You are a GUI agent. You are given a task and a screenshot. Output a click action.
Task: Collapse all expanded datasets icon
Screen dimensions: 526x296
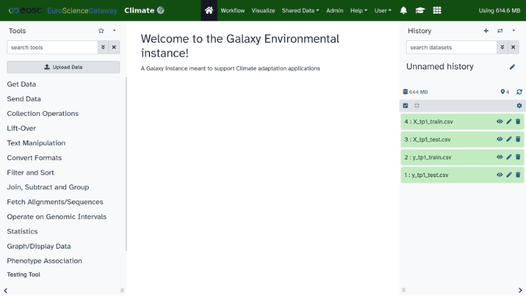417,105
